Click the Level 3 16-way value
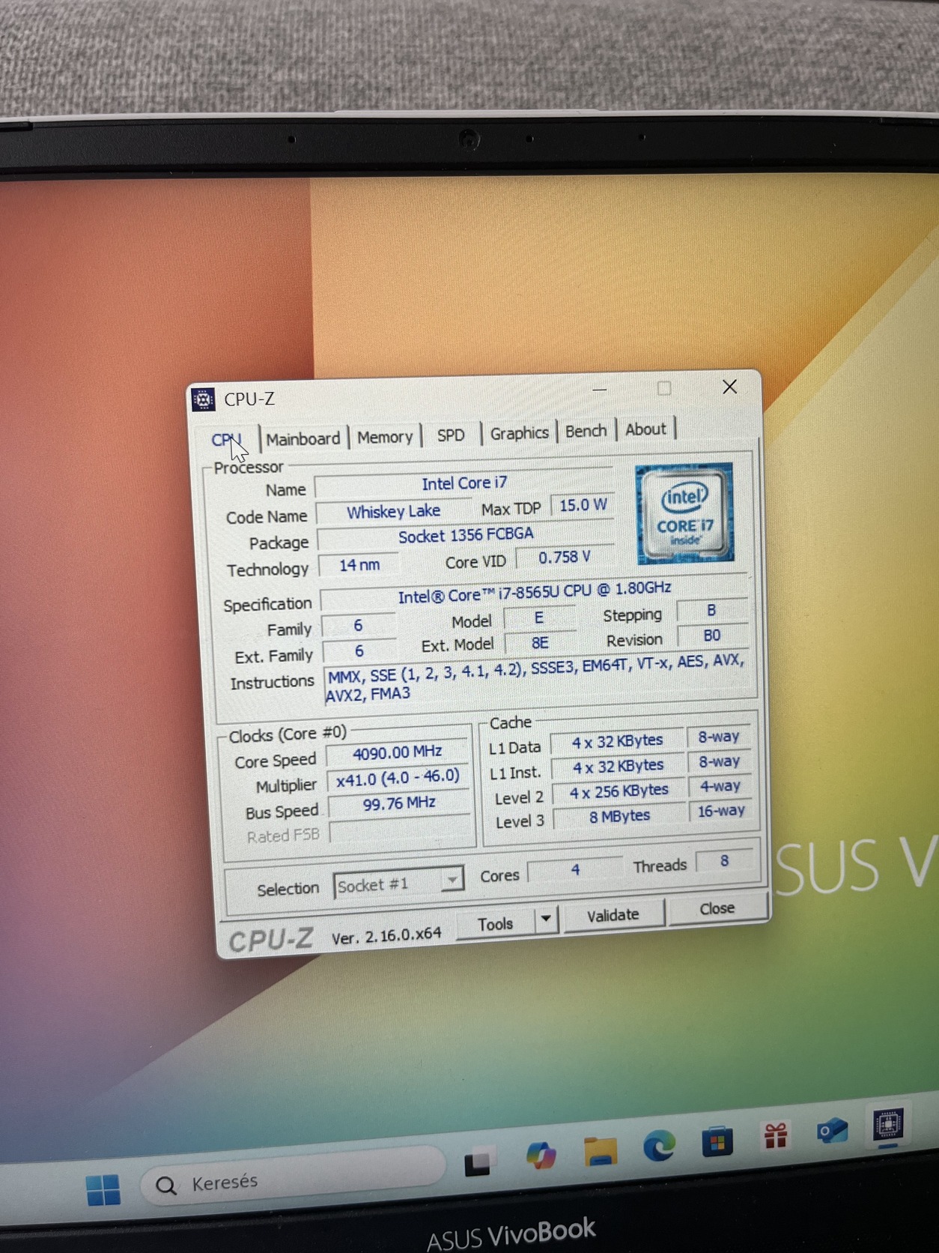939x1253 pixels. click(721, 812)
